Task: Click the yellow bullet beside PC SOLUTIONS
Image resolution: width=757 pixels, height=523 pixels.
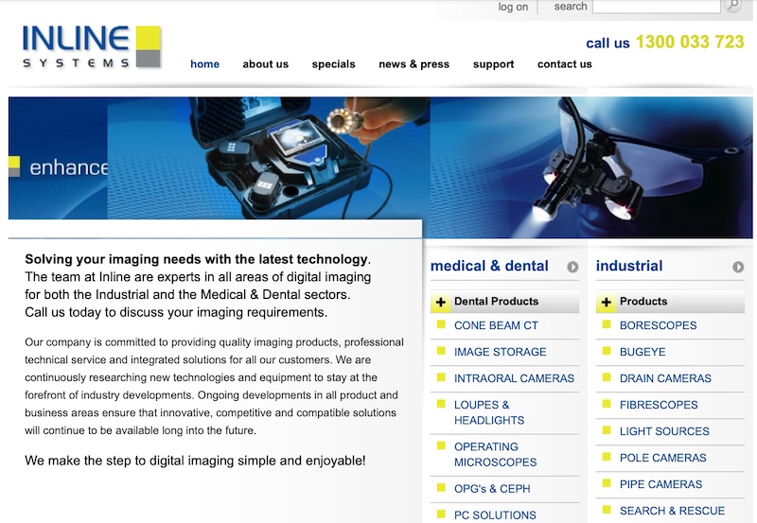Action: click(441, 514)
